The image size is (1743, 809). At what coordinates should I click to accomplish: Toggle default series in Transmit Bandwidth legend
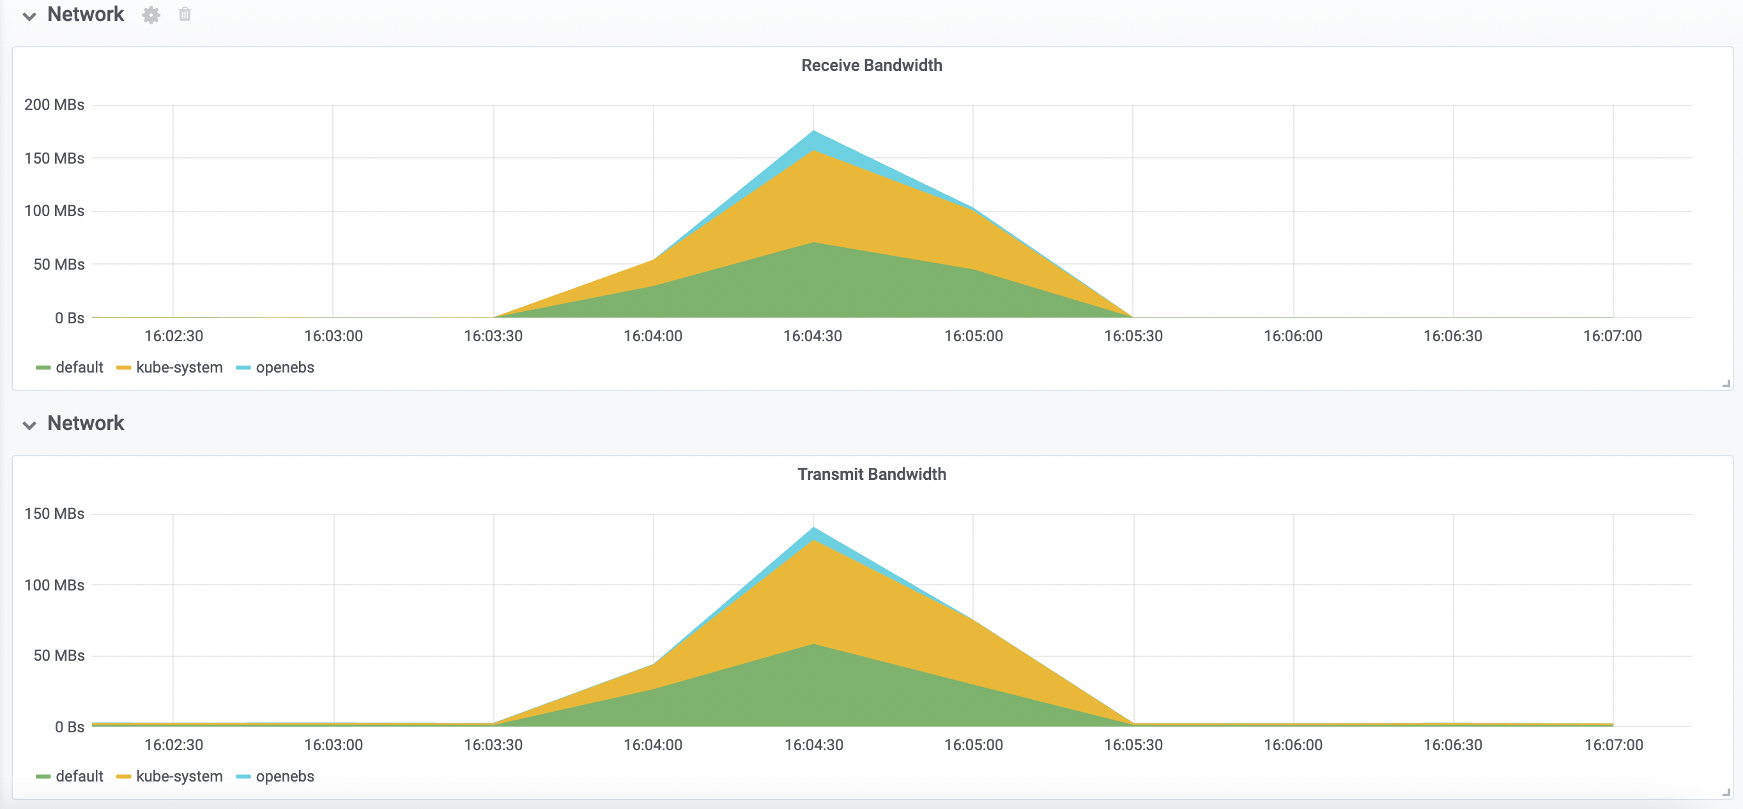coord(79,776)
